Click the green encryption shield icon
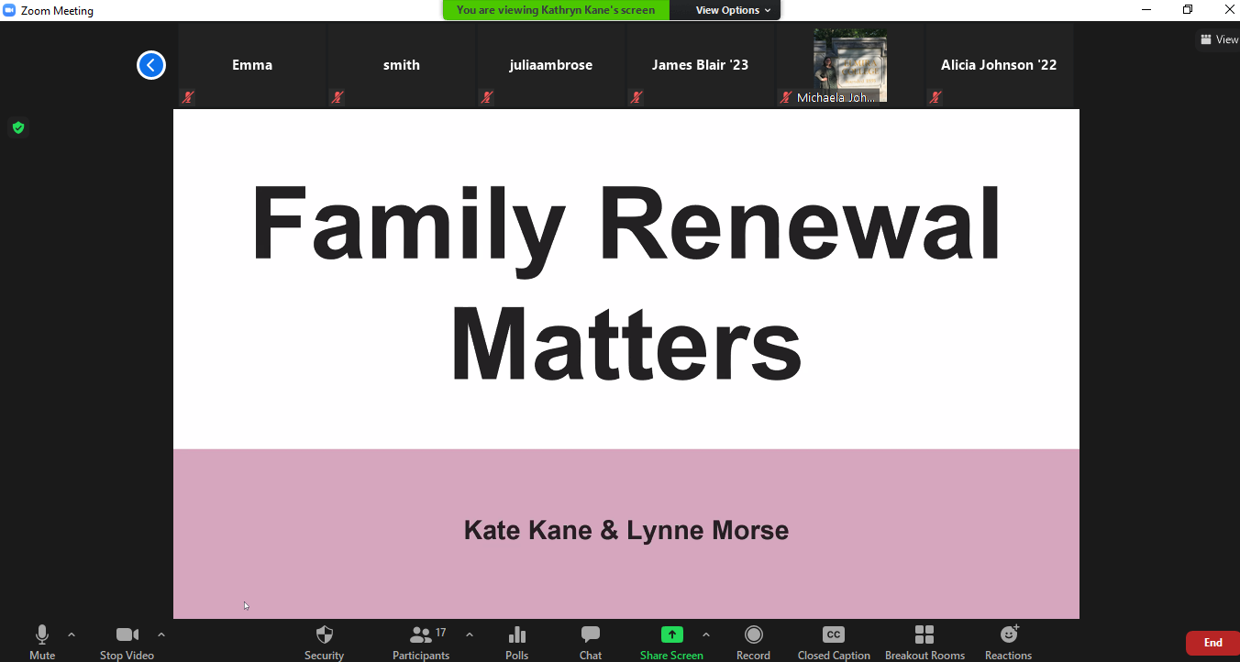The height and width of the screenshot is (662, 1240). click(17, 127)
